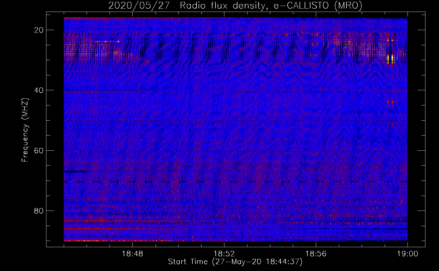Image resolution: width=439 pixels, height=271 pixels.
Task: Click the '18:56' time tick label
Action: (x=316, y=254)
